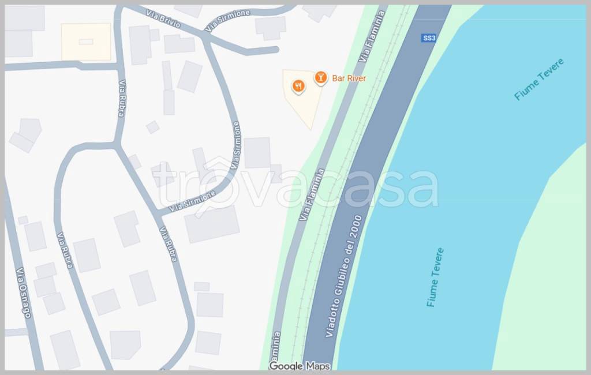Select the yellow building in top-left block
Image resolution: width=591 pixels, height=375 pixels.
pos(87,42)
